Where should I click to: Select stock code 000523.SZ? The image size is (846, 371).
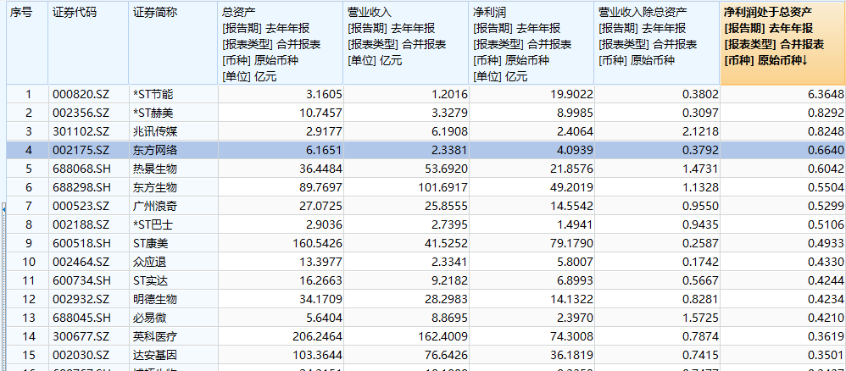tap(81, 206)
